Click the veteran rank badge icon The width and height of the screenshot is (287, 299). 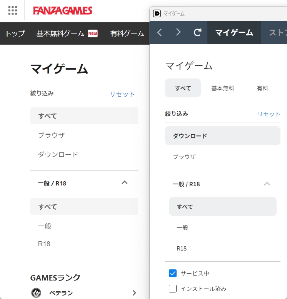point(36,293)
